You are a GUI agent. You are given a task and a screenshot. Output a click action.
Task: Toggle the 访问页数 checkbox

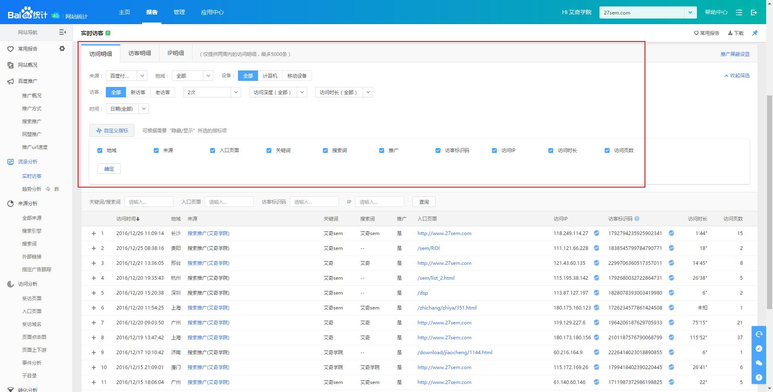coord(607,151)
